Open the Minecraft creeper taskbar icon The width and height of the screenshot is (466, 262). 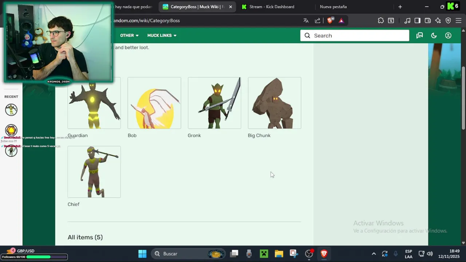click(264, 254)
